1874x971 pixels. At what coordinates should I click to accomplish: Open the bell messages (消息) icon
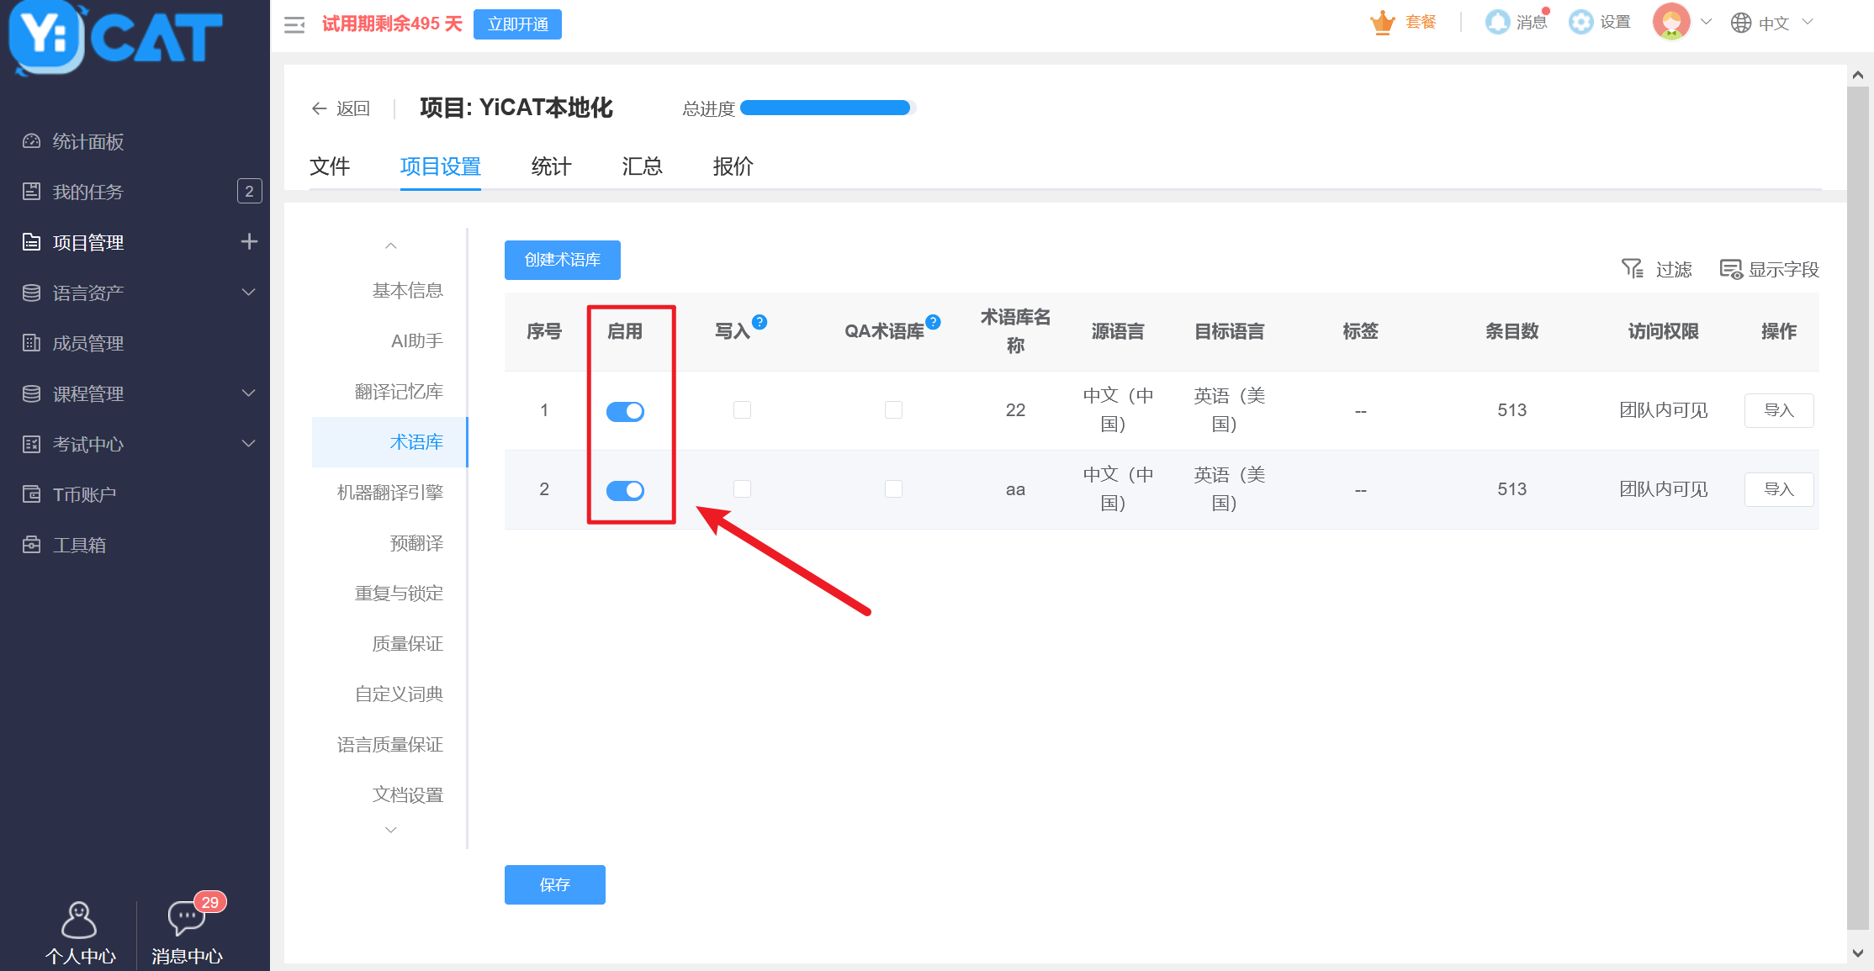tap(1497, 22)
